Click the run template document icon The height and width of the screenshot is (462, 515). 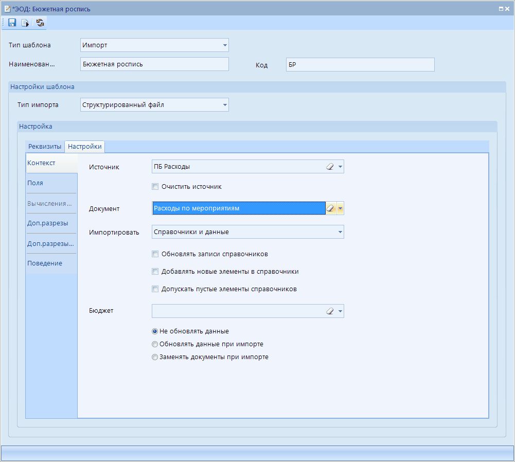(25, 23)
